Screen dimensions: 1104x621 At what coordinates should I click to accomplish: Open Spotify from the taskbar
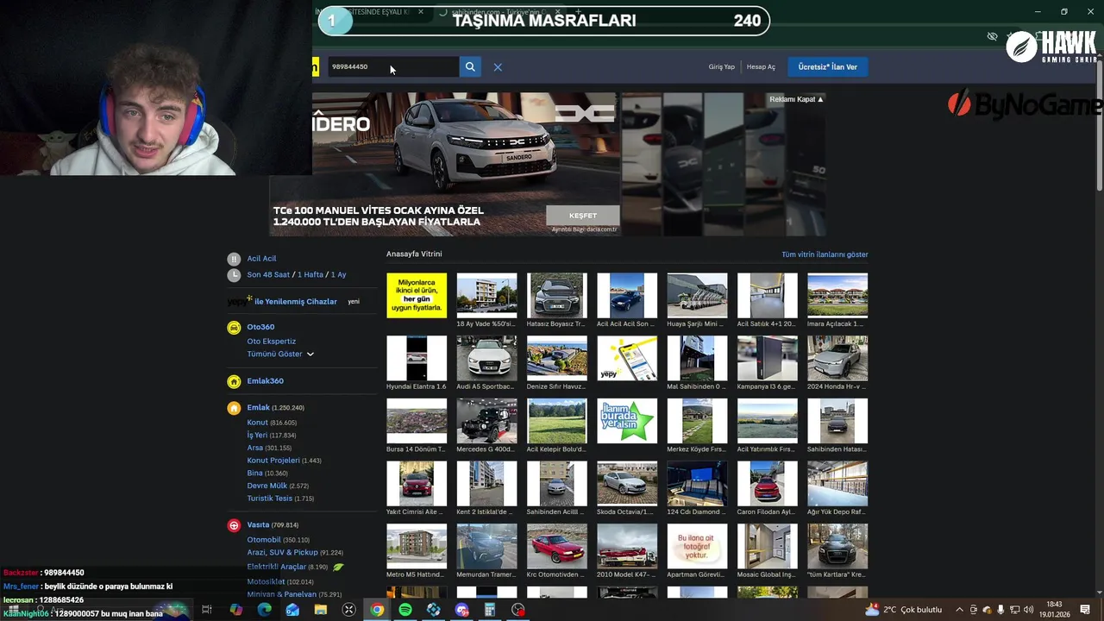point(405,610)
